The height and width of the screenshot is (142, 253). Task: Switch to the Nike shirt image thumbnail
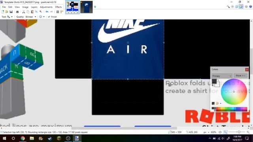point(87,7)
